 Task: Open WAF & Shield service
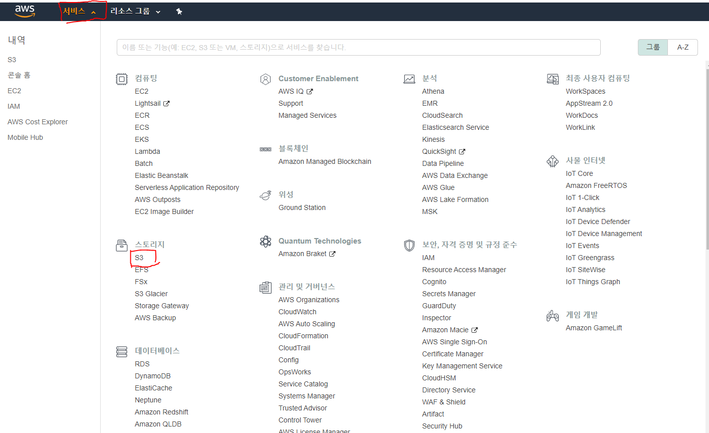(x=444, y=402)
